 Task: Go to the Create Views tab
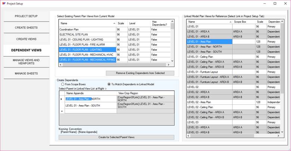[x=26, y=39]
